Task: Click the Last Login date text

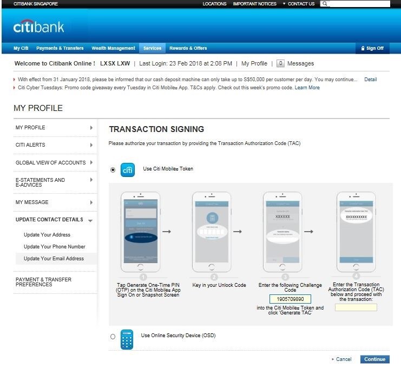Action: [x=186, y=63]
